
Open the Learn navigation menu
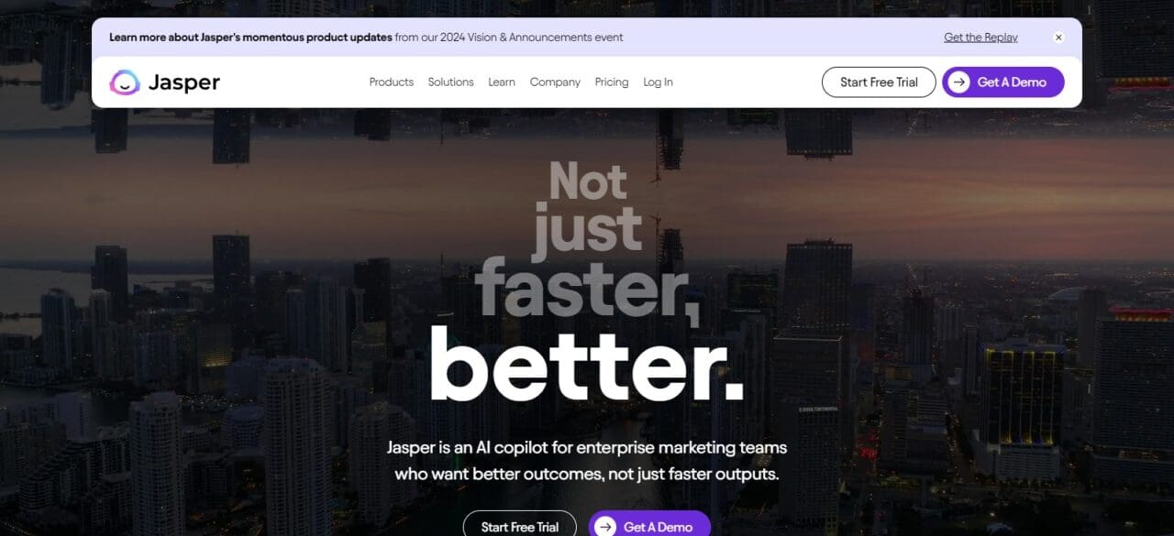coord(502,82)
